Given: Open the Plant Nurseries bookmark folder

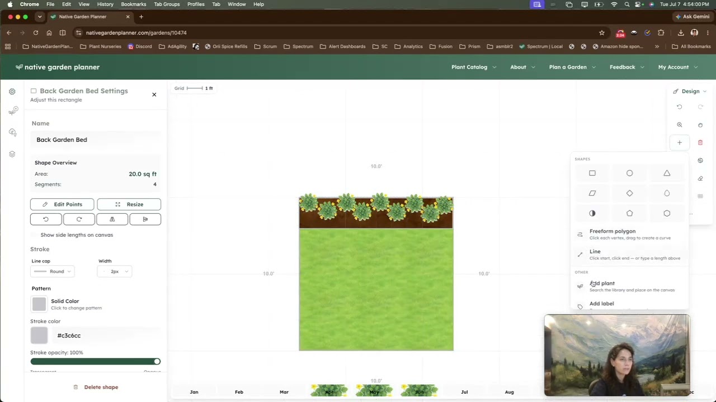Looking at the screenshot, I should pos(101,46).
